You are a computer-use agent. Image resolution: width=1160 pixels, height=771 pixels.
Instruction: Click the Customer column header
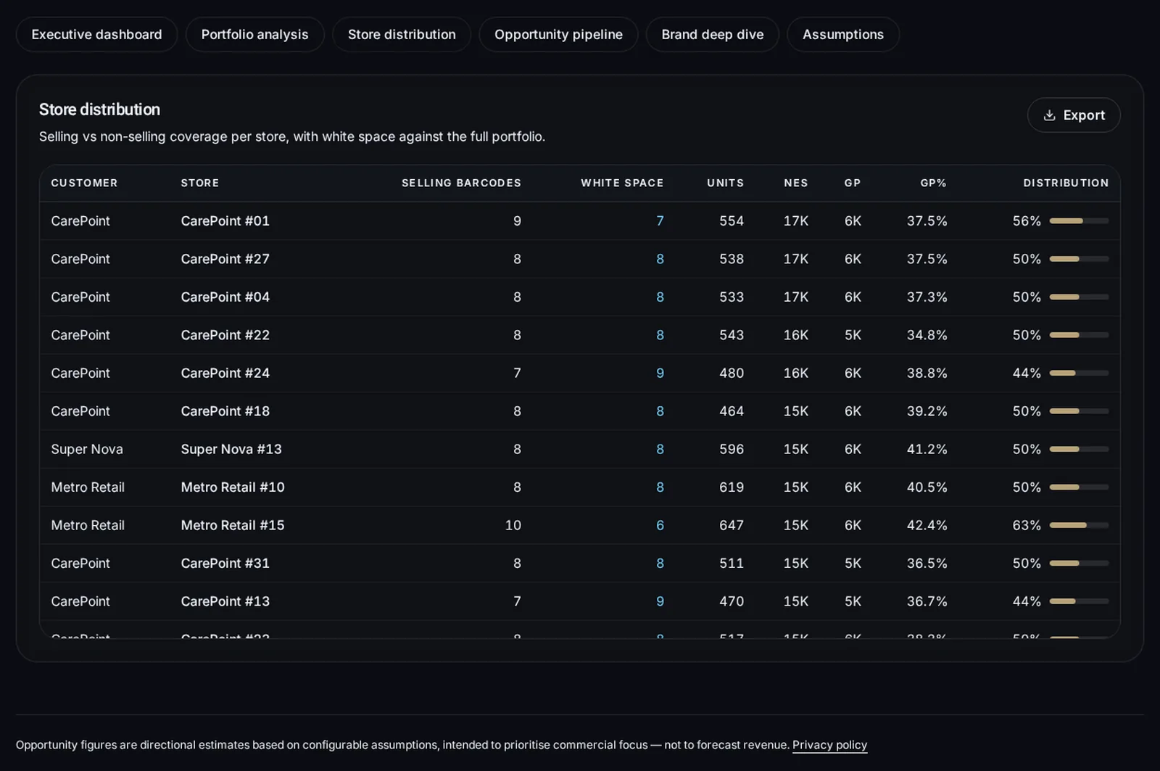click(x=84, y=183)
